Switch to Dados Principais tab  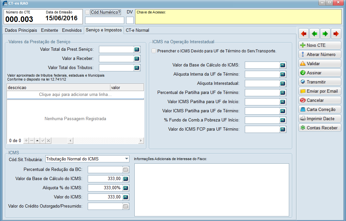click(x=21, y=30)
